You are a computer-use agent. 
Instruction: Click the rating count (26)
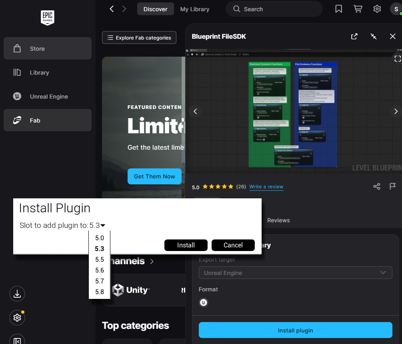[x=241, y=187]
